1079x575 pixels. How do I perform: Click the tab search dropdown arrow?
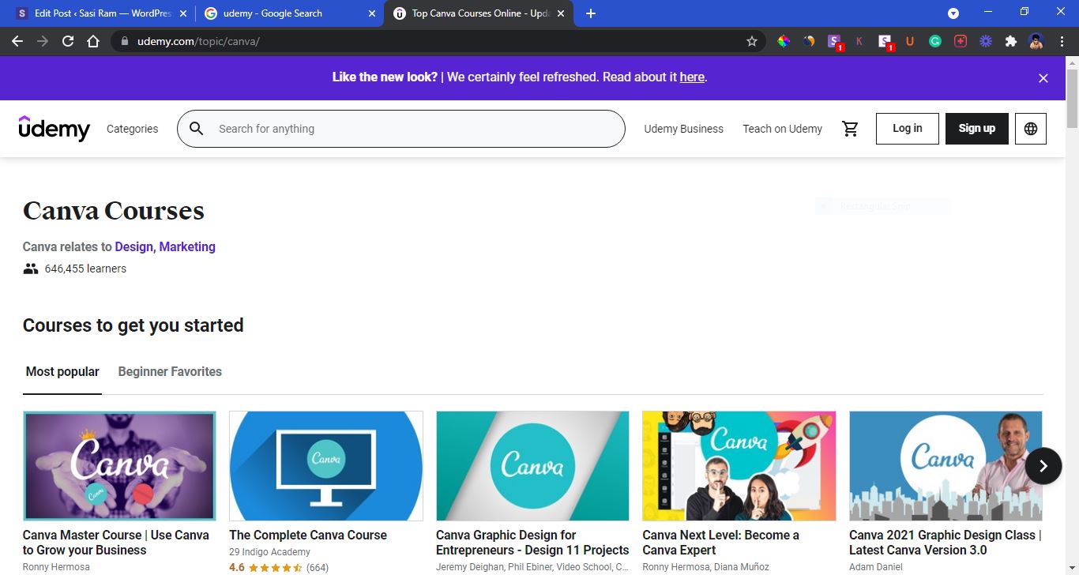tap(953, 13)
